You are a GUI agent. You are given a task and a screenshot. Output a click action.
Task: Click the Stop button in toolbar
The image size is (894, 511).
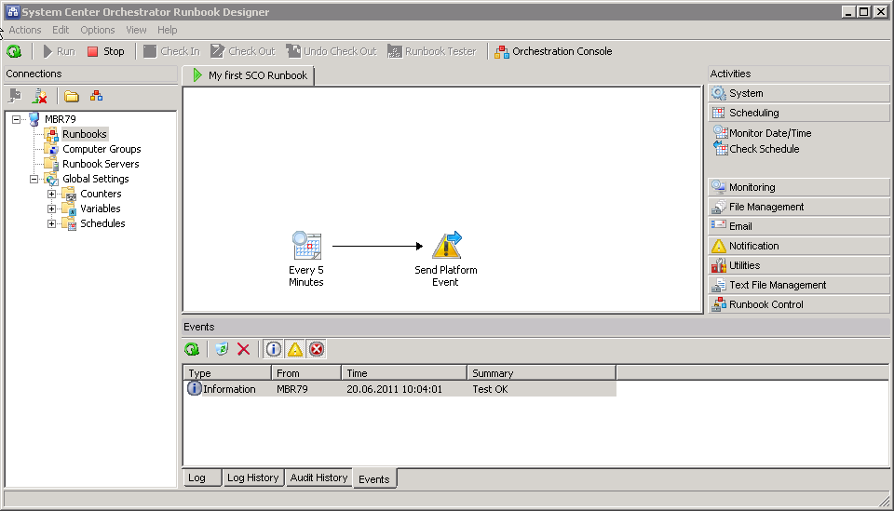(x=105, y=51)
